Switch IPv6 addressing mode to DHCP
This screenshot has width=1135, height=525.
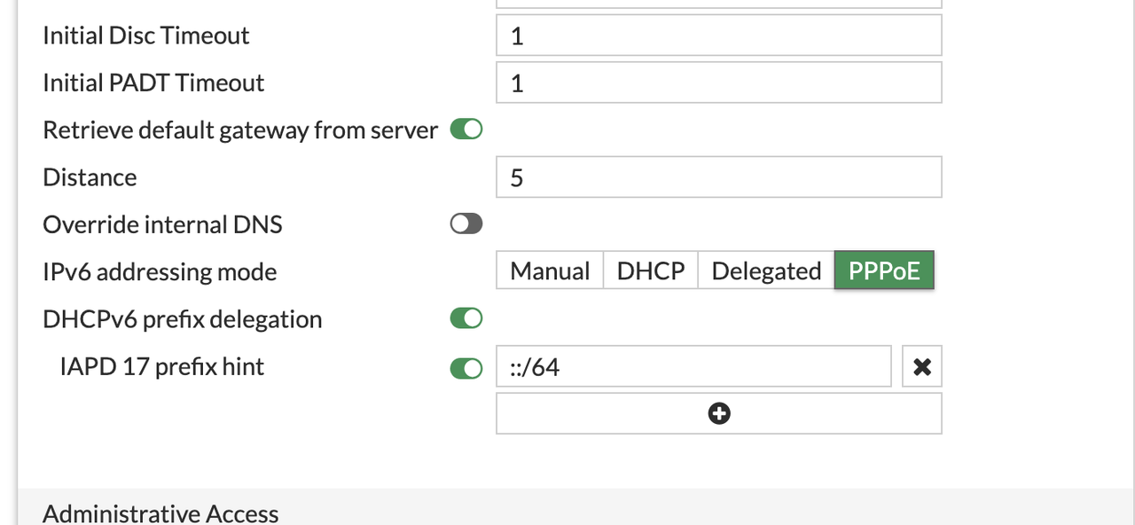tap(651, 271)
